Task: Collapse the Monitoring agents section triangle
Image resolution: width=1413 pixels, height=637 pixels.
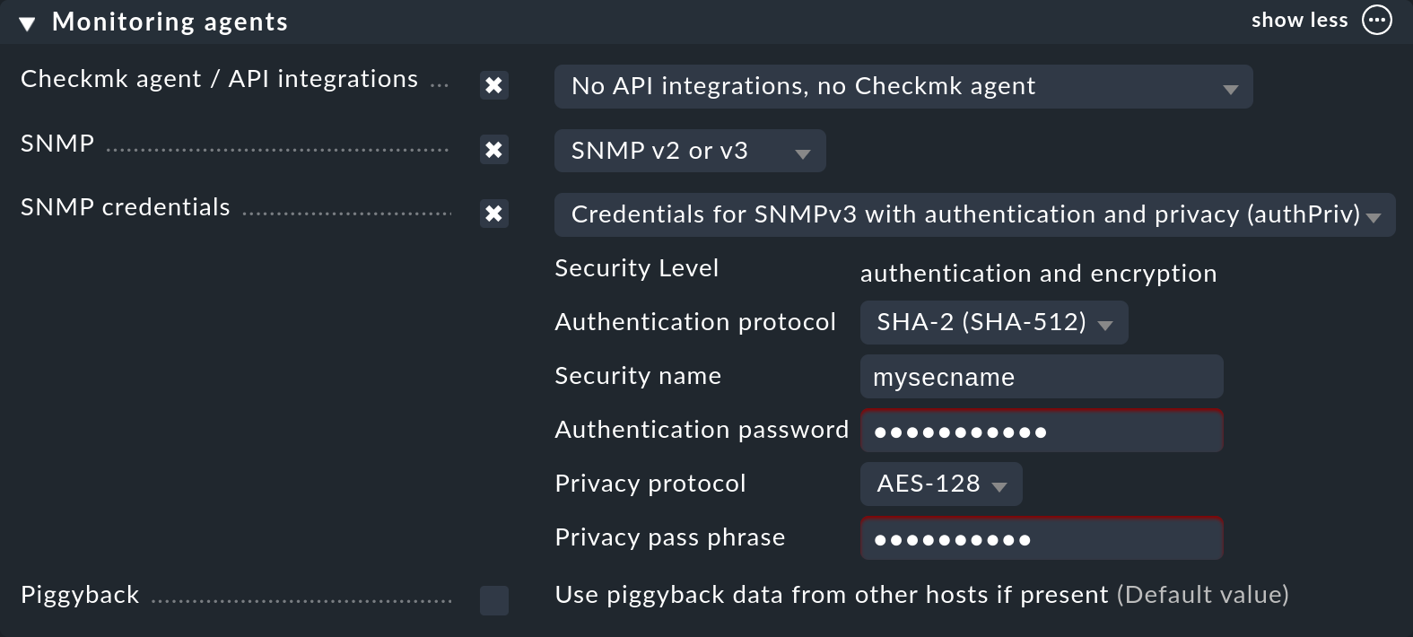Action: click(27, 24)
